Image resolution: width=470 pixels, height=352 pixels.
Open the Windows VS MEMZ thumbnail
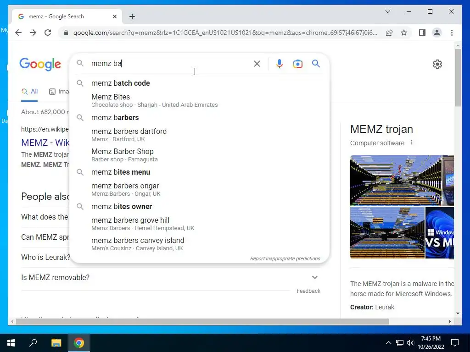[x=439, y=232]
